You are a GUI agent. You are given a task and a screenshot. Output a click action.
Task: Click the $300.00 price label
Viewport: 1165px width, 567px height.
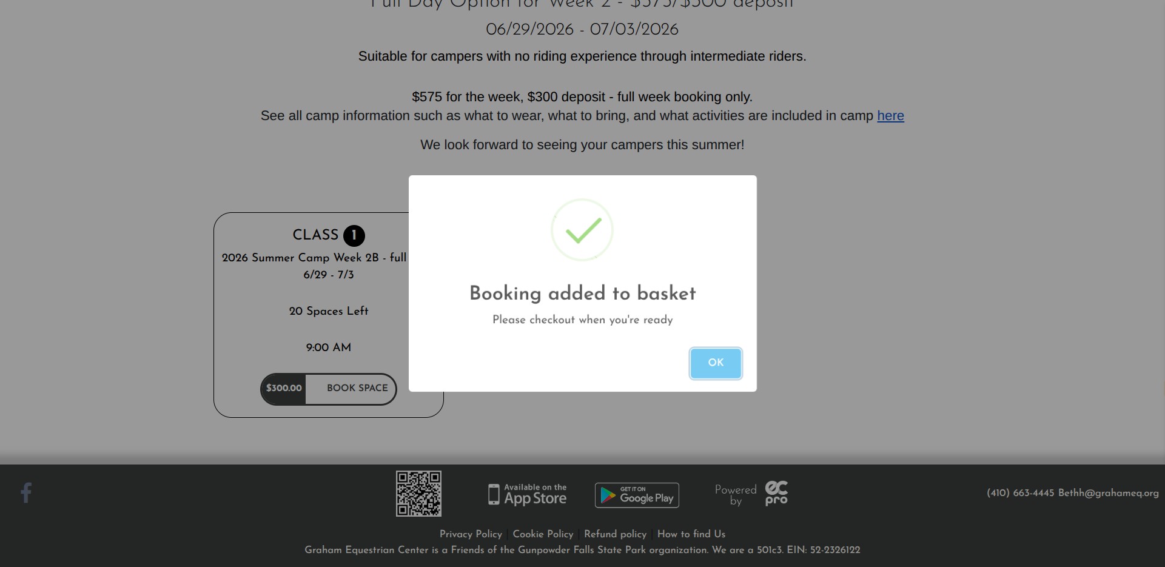(x=284, y=388)
